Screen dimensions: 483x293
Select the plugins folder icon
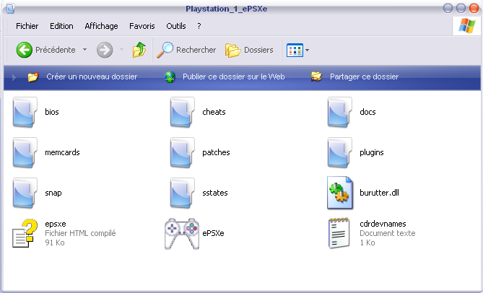tap(340, 153)
